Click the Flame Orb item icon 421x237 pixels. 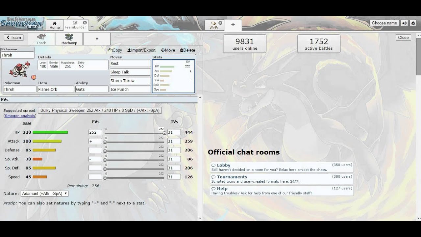[x=34, y=77]
